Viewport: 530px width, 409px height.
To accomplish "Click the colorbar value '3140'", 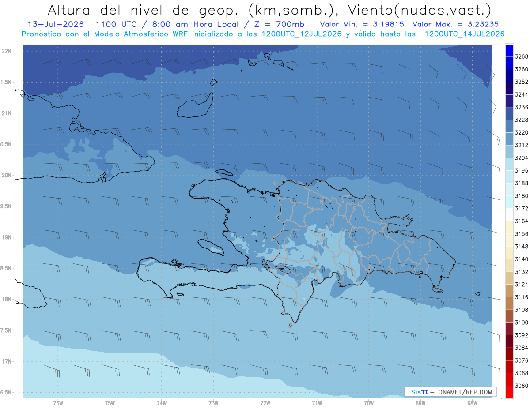I will point(522,259).
